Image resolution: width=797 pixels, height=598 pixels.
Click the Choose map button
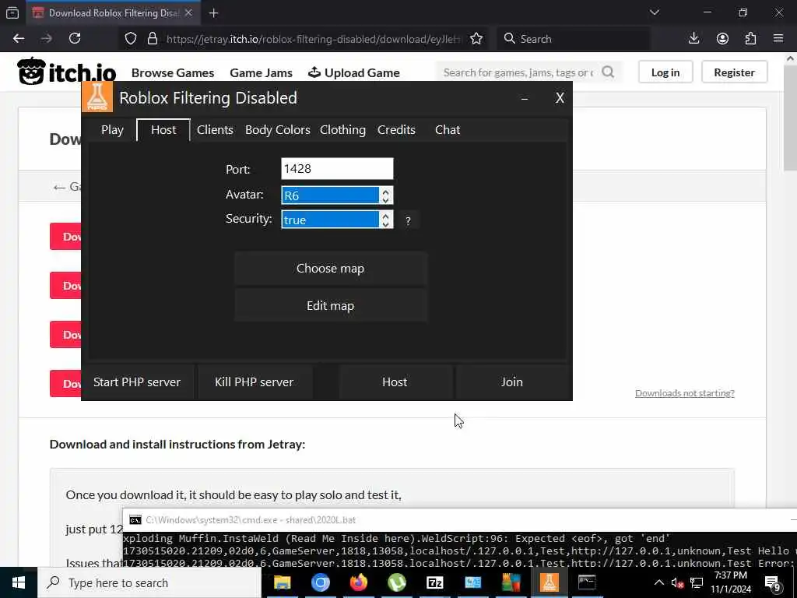(x=330, y=268)
